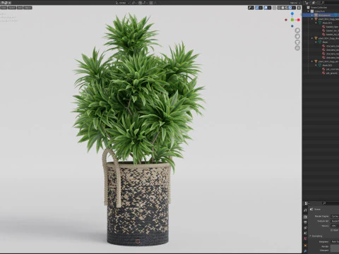Collapse the first plant_004 basket object
This screenshot has height=254, width=339.
[x=312, y=19]
